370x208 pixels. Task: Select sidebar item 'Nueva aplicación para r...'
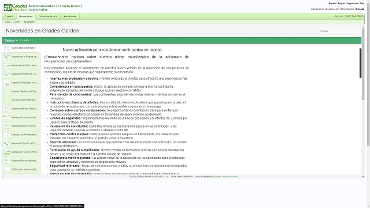pos(21,48)
